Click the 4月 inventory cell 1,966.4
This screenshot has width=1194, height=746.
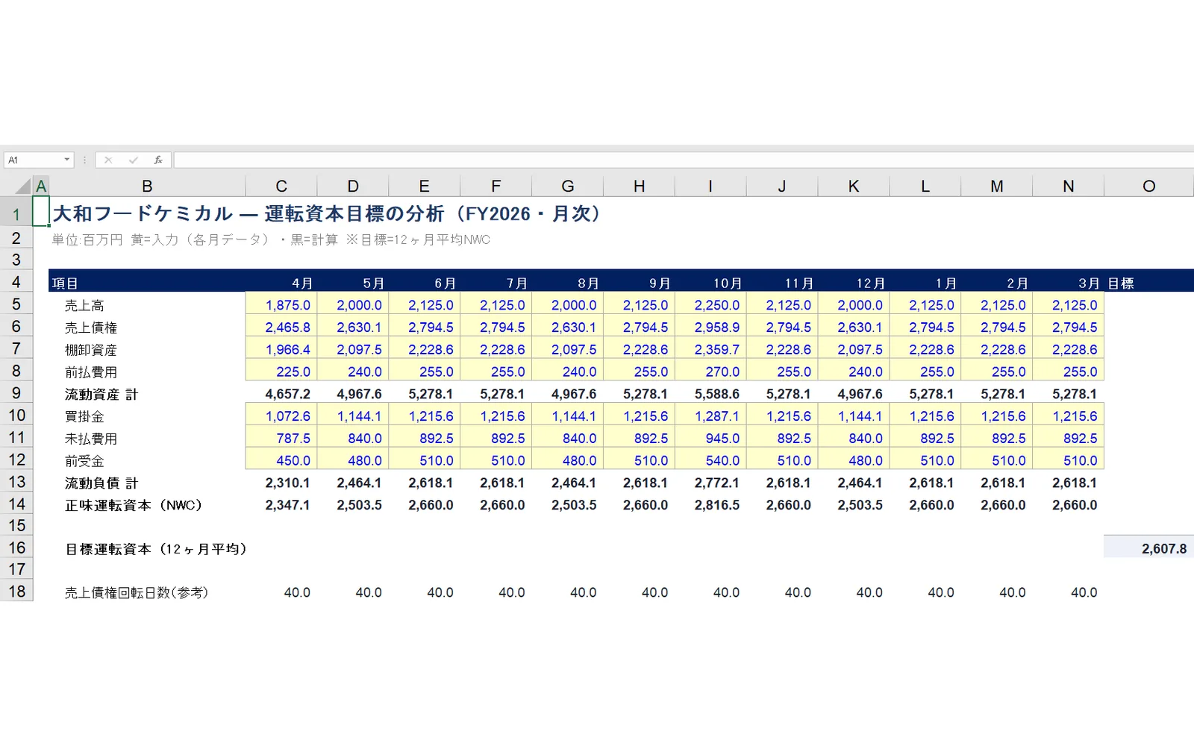click(281, 349)
